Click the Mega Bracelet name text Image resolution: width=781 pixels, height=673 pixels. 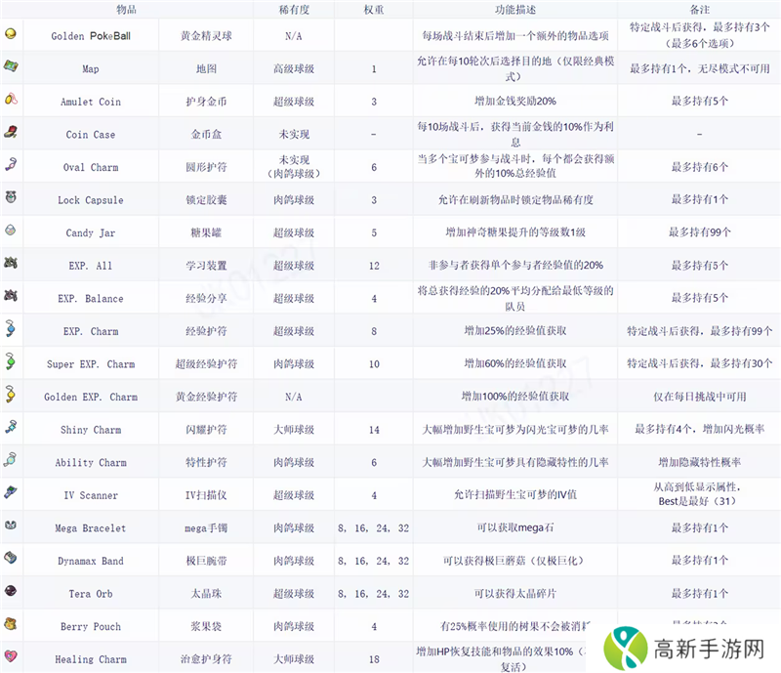(x=91, y=527)
